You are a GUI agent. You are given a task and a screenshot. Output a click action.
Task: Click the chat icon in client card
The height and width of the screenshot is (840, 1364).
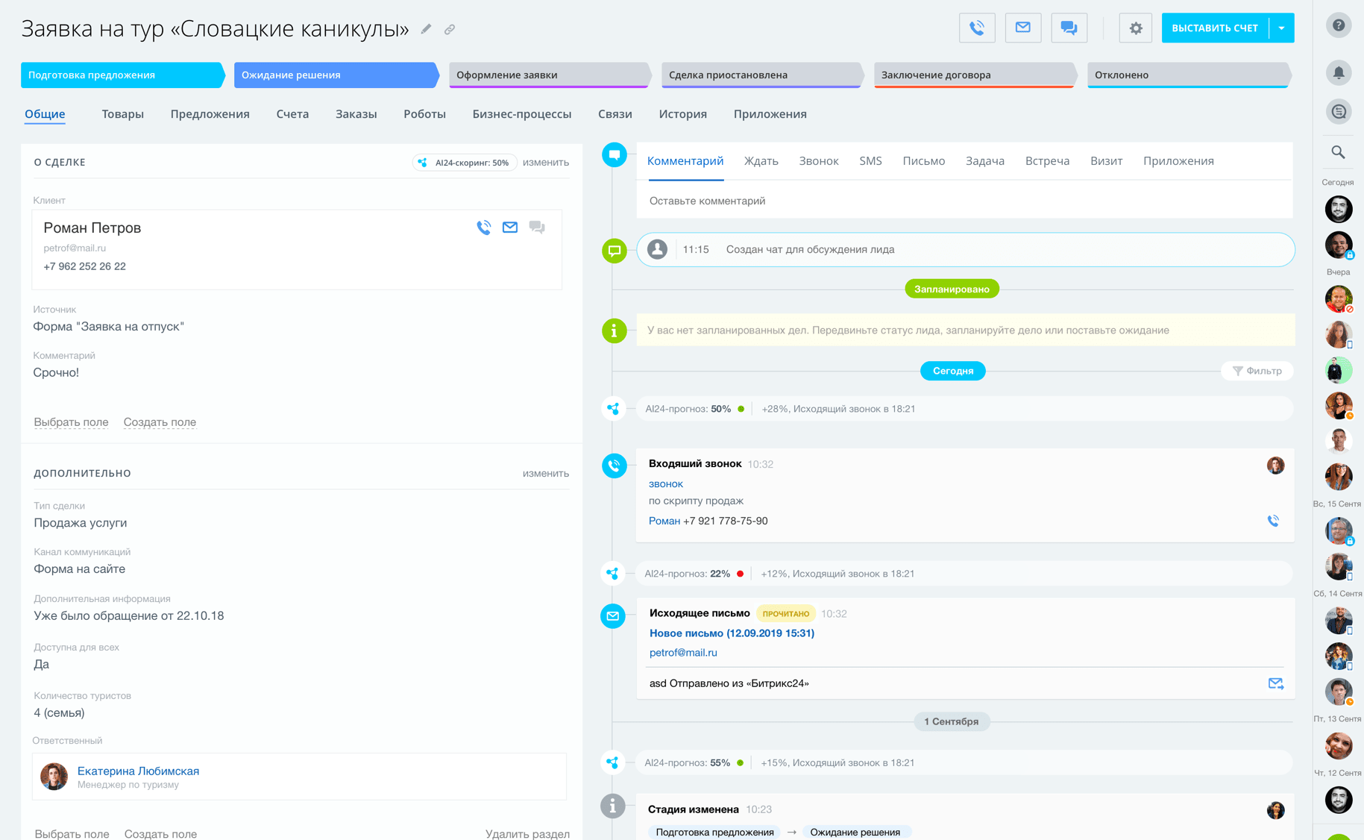tap(537, 228)
